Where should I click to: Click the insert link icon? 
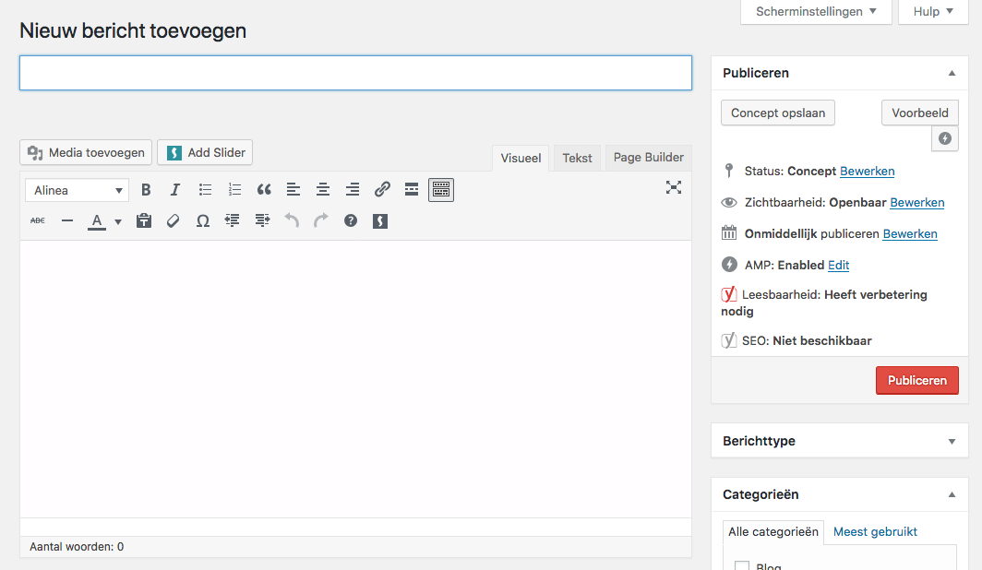pos(382,190)
